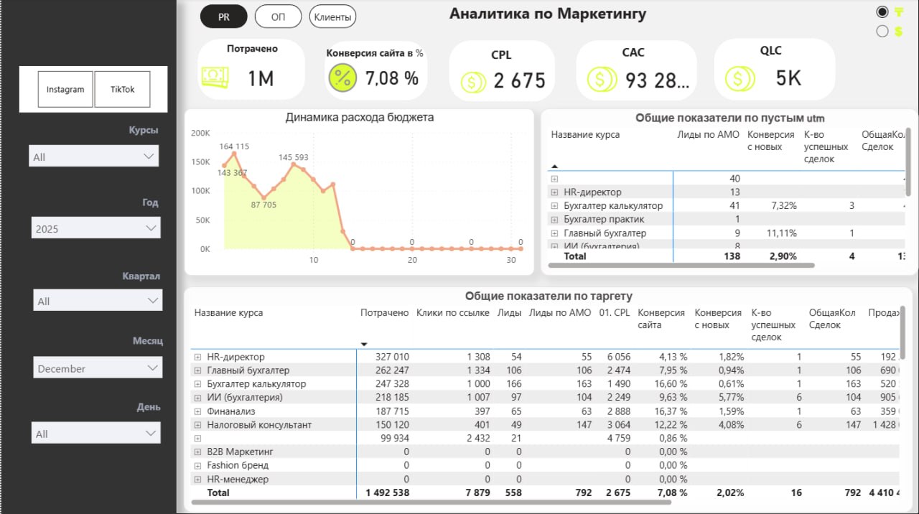Viewport: 919px width, 514px height.
Task: Expand the HR-менеджер row
Action: (x=197, y=480)
